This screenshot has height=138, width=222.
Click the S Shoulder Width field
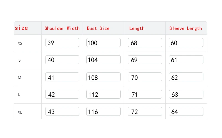point(62,60)
